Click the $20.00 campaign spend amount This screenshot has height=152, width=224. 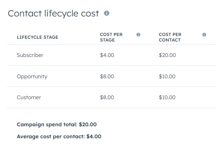tap(88, 125)
